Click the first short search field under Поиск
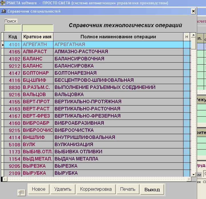Viewport: 206px width, 199px height. pyautogui.click(x=13, y=28)
